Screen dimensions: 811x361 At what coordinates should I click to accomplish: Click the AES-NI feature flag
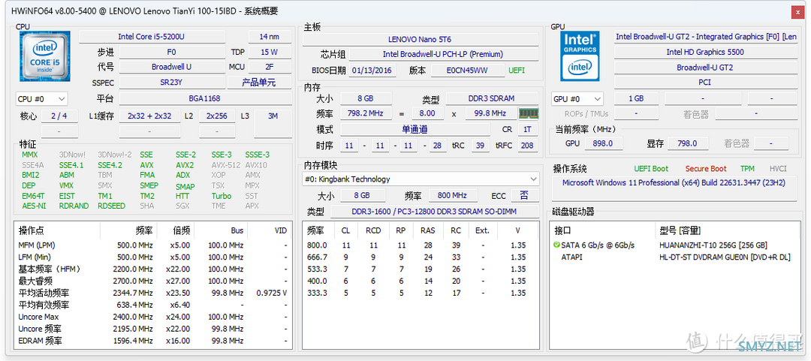tap(34, 206)
